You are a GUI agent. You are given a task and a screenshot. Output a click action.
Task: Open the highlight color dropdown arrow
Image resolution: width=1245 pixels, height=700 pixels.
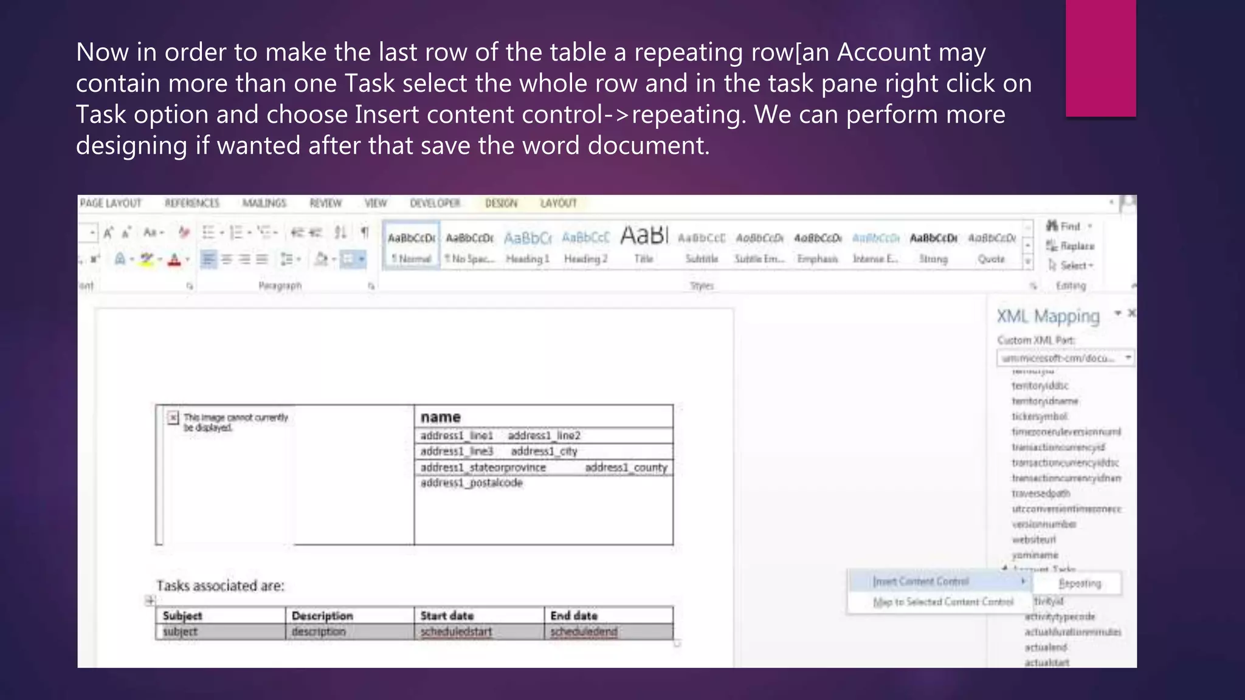pyautogui.click(x=159, y=259)
